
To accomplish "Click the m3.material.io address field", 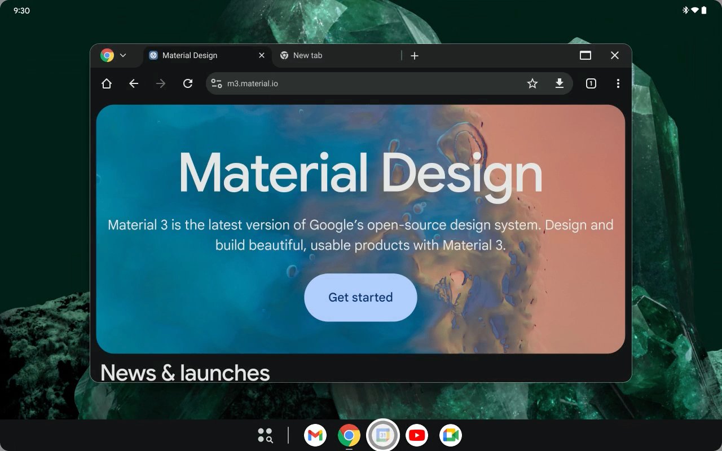I will (389, 83).
